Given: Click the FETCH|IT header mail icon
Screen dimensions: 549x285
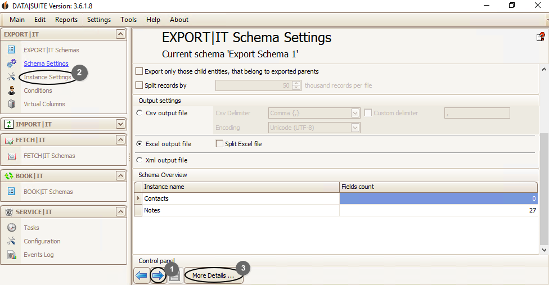Looking at the screenshot, I should [x=9, y=140].
